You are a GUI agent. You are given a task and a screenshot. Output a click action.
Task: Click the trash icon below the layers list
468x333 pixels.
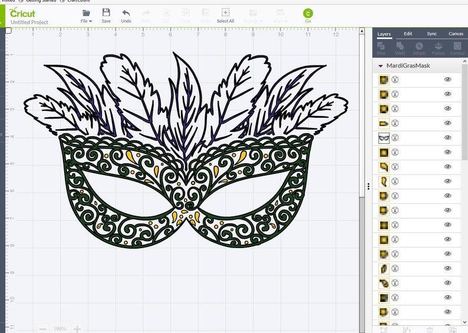coord(429,330)
